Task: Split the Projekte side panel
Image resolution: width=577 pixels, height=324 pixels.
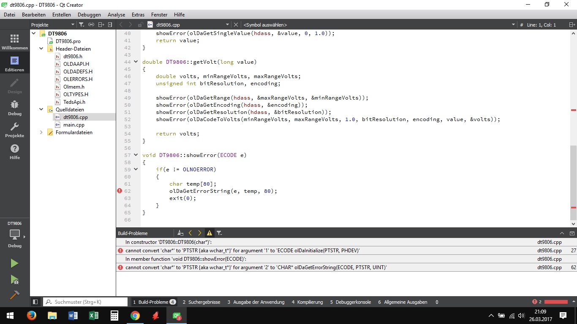Action: (101, 25)
